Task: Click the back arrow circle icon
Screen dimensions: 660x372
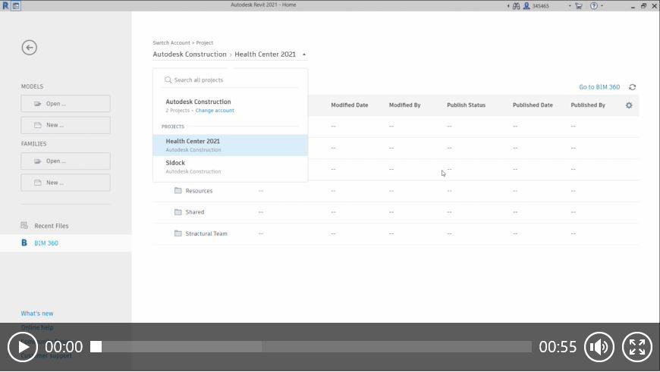Action: pyautogui.click(x=29, y=48)
